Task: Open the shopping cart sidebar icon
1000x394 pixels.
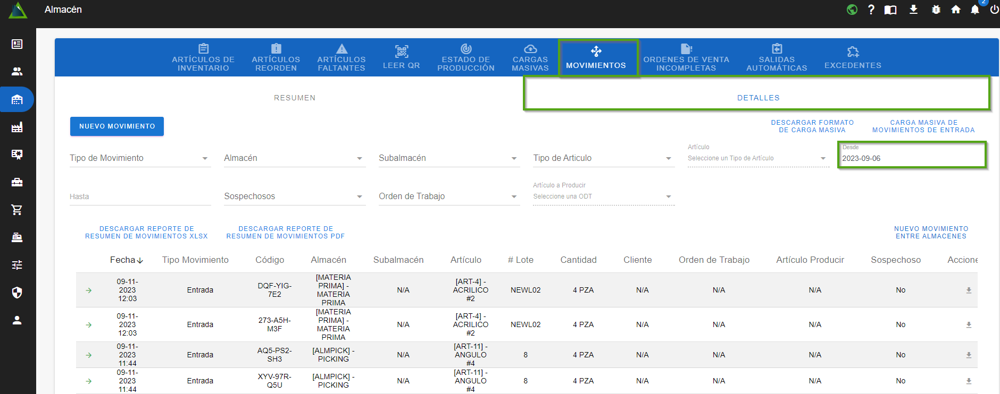Action: click(17, 210)
